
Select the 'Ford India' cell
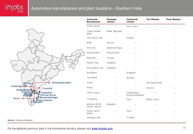tap(91, 48)
